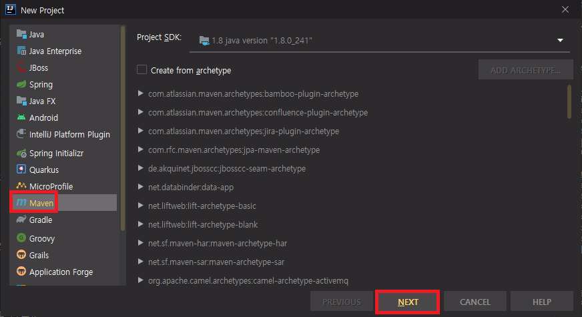Expand bamboo-plugin-archetype node
Image resolution: width=582 pixels, height=317 pixels.
point(140,93)
